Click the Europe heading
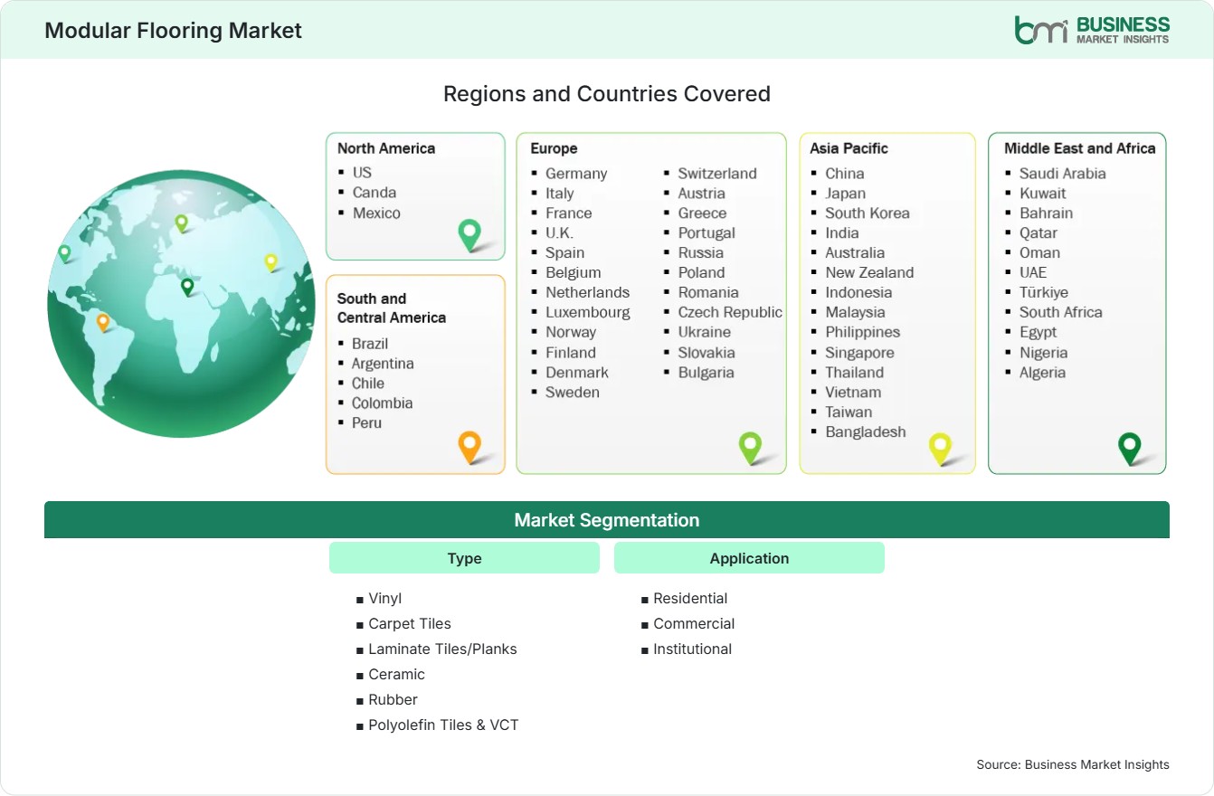 [554, 148]
